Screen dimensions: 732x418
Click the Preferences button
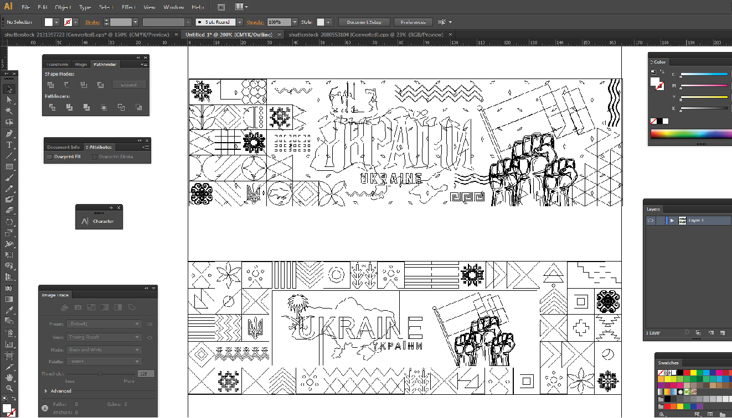pyautogui.click(x=413, y=22)
